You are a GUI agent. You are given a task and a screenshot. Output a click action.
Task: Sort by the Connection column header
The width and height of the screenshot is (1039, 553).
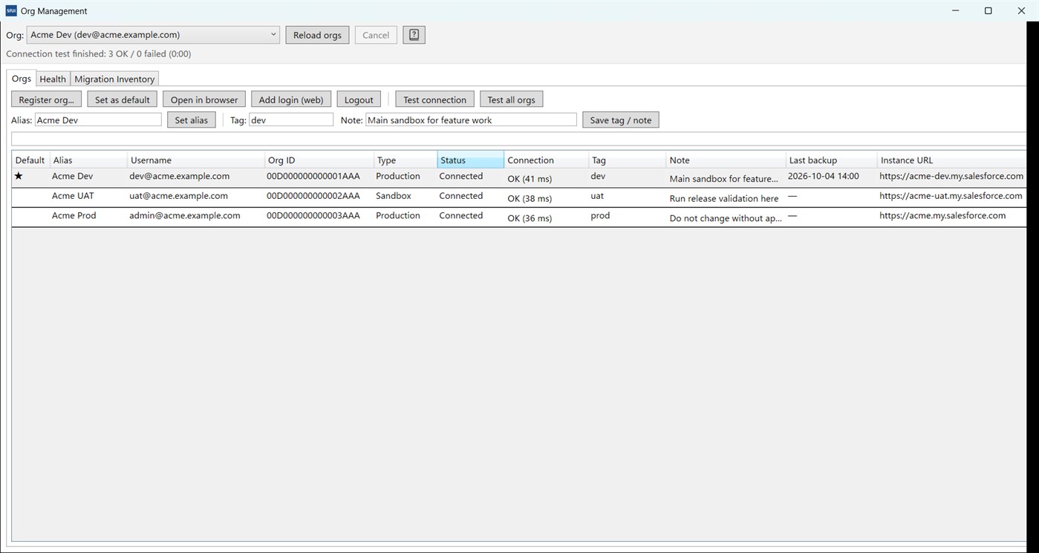546,160
